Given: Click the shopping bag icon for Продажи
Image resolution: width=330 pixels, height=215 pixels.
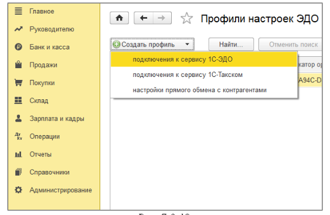Looking at the screenshot, I should [18, 65].
